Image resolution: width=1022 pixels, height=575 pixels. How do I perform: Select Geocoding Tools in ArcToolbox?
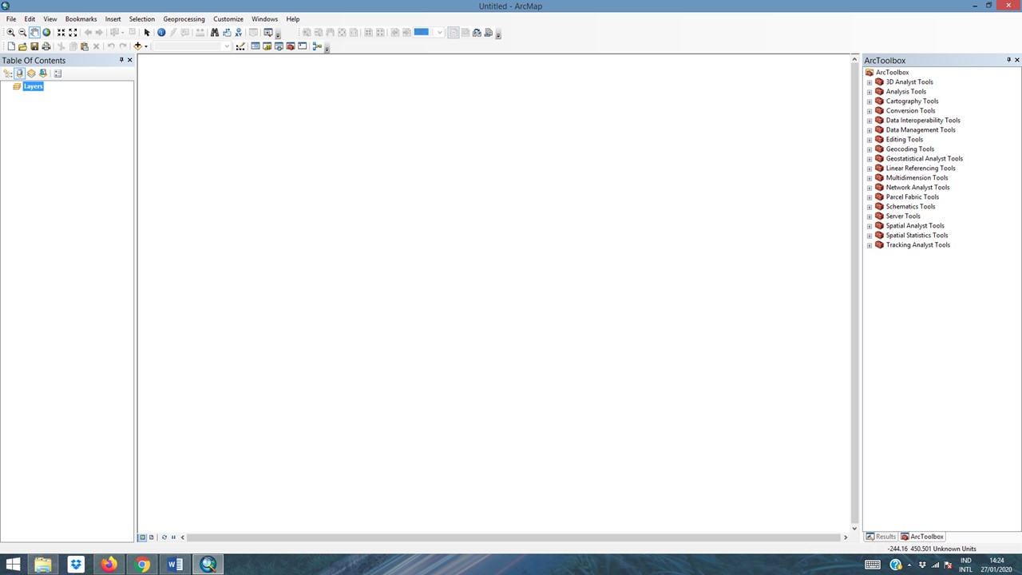909,149
